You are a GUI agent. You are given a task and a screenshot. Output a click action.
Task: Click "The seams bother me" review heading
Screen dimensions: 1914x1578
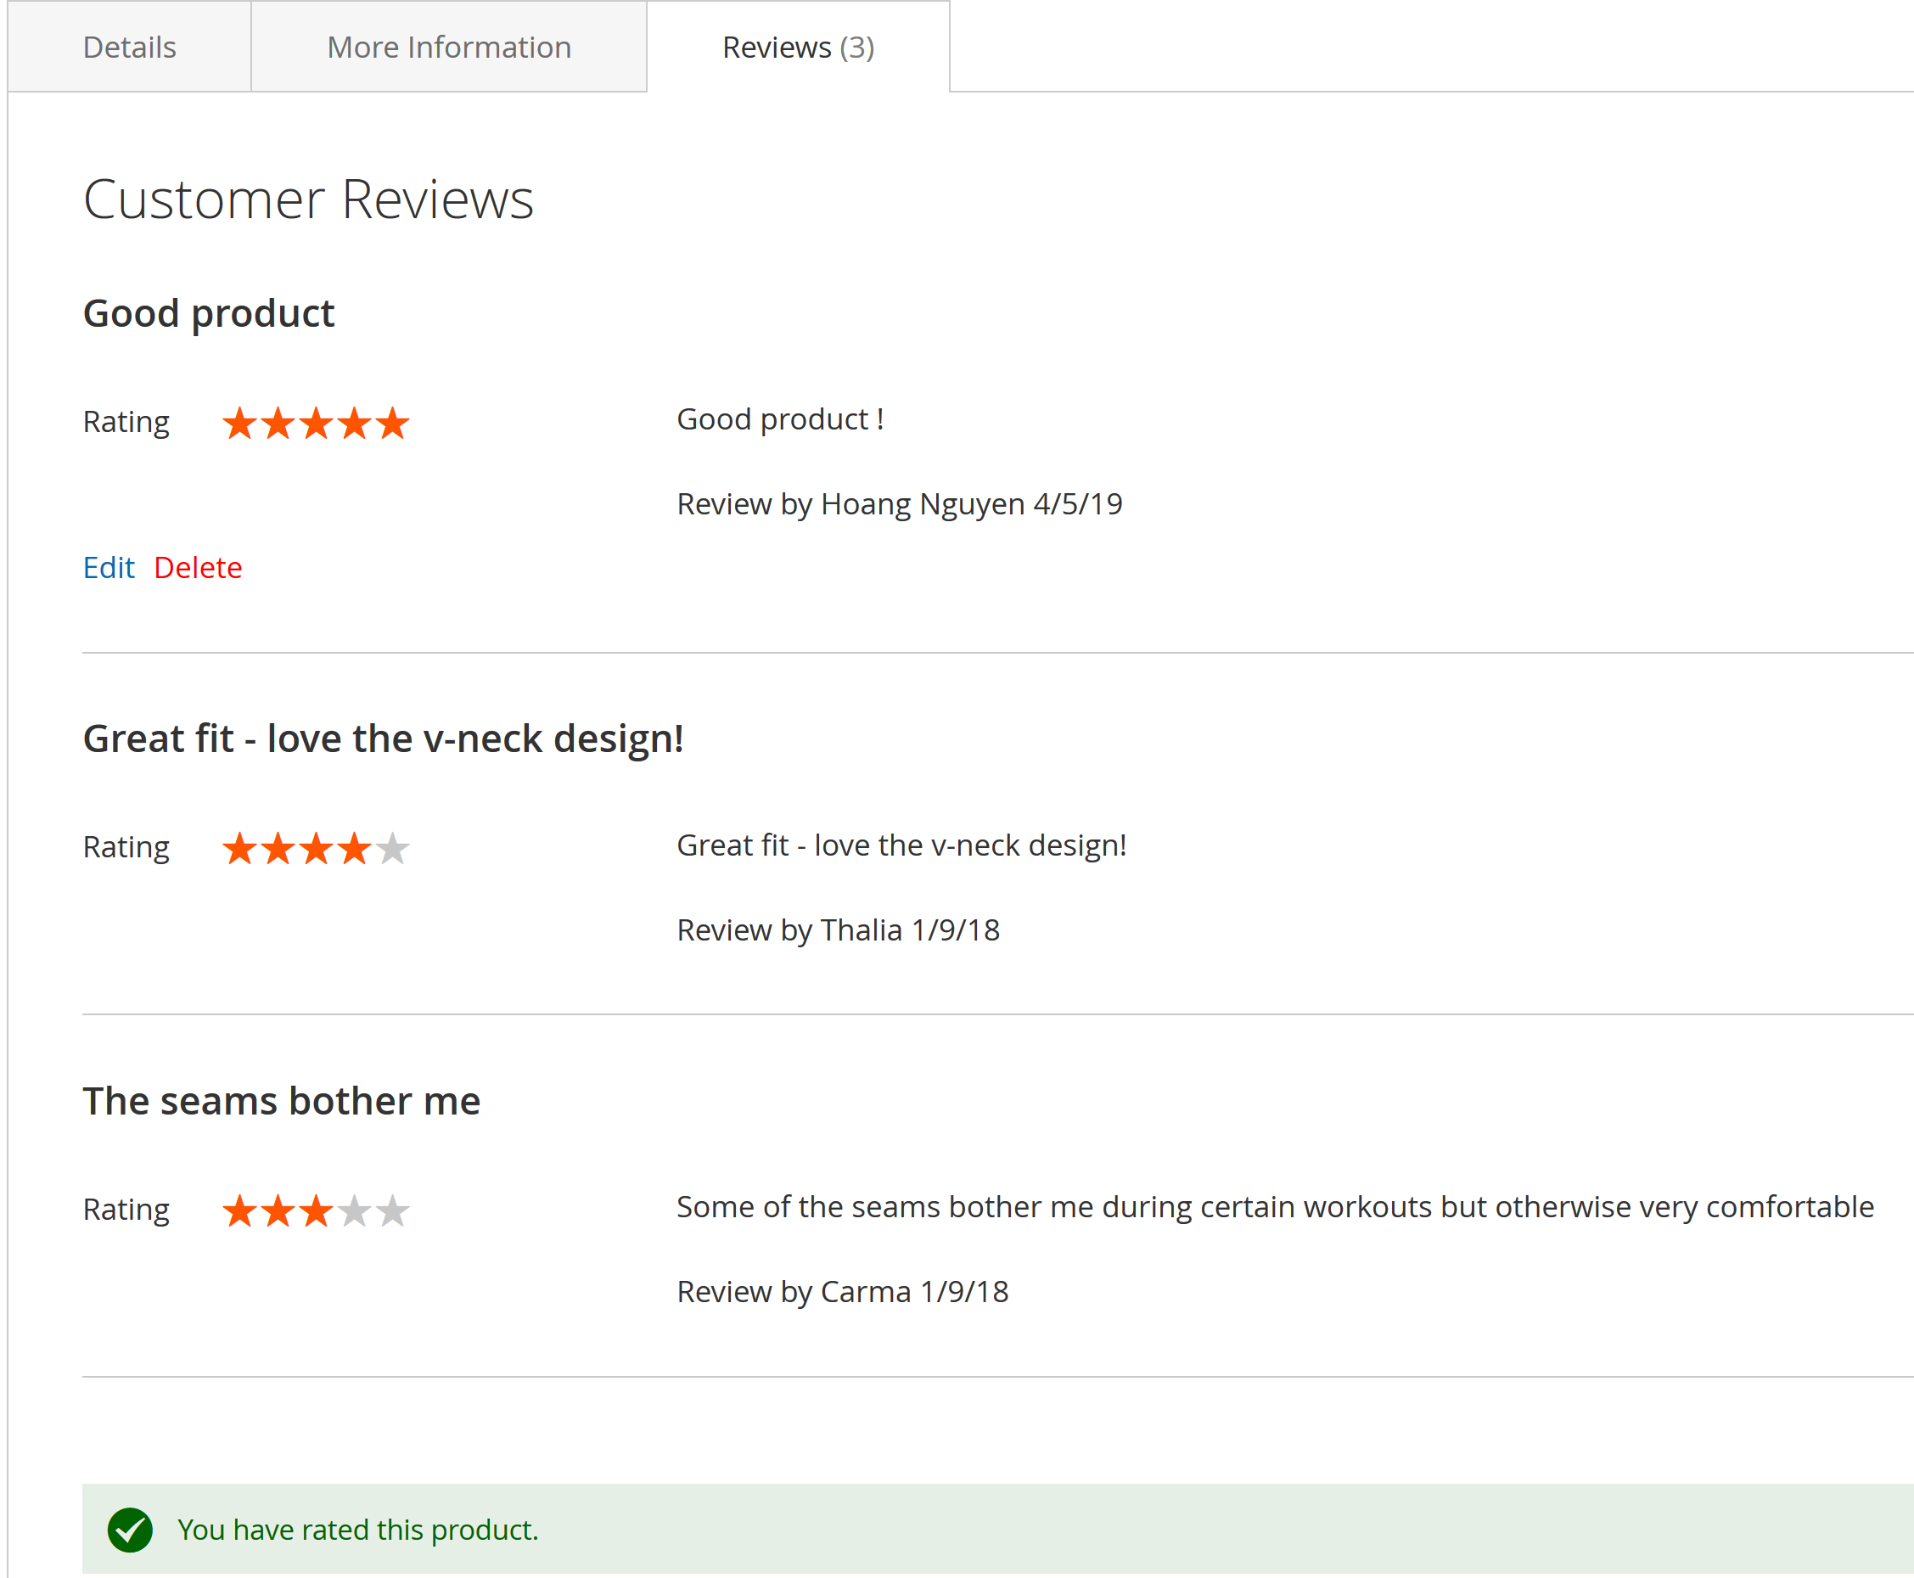point(282,1101)
